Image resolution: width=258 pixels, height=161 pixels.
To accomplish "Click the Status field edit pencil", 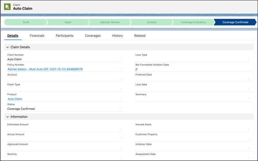I will [x=121, y=109].
